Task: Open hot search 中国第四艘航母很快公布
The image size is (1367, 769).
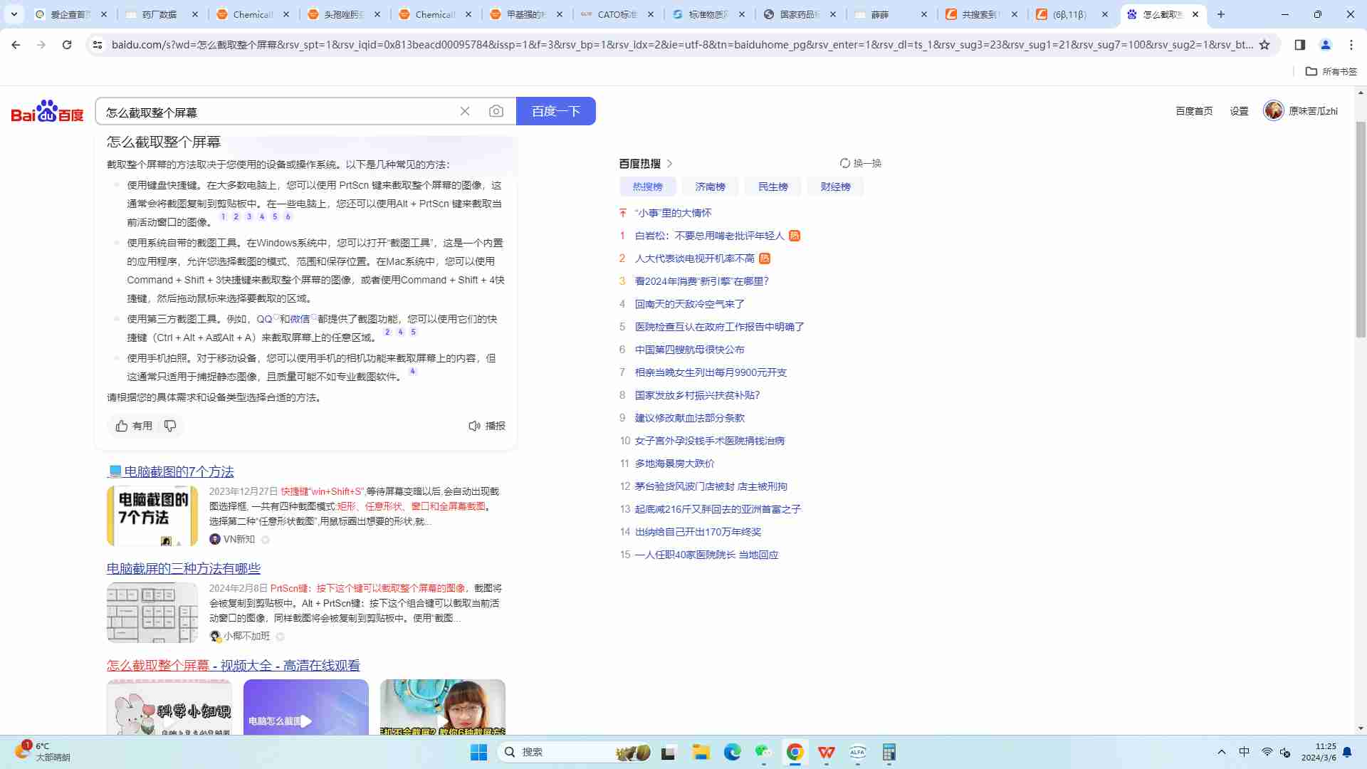Action: [x=689, y=350]
